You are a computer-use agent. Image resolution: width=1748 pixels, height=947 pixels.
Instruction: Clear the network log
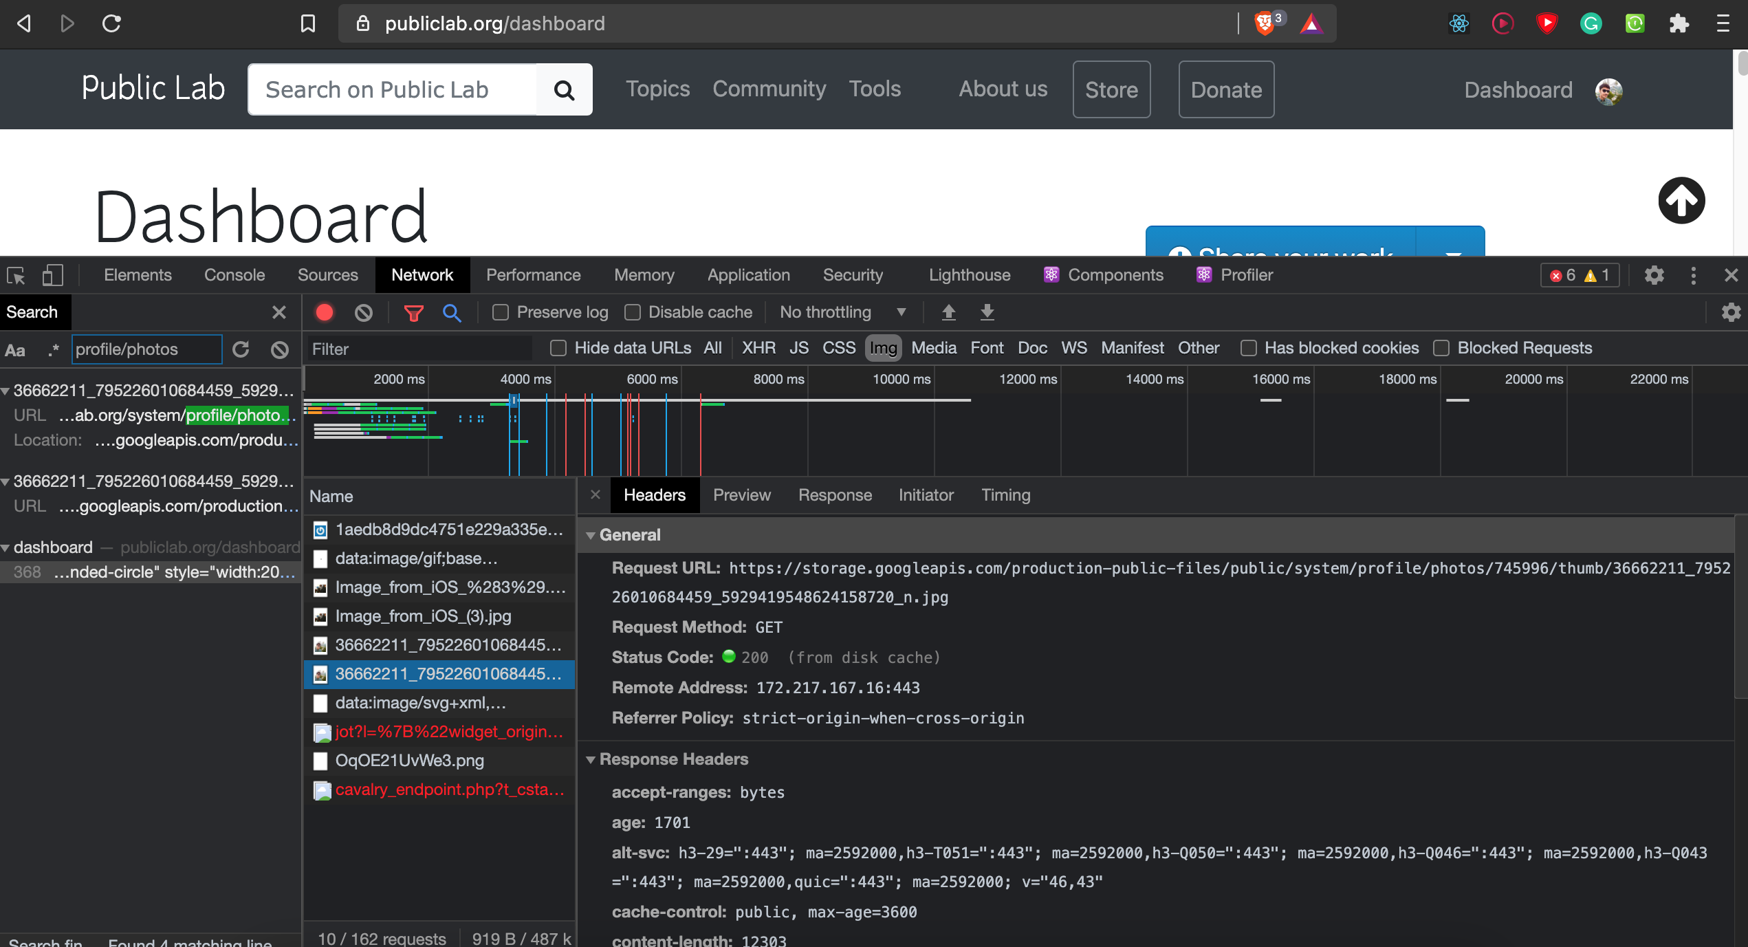tap(364, 312)
